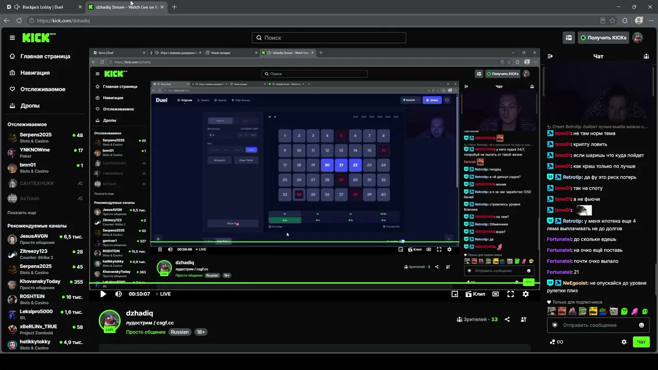Jump to LIVE in the player
658x370 pixels.
162,294
